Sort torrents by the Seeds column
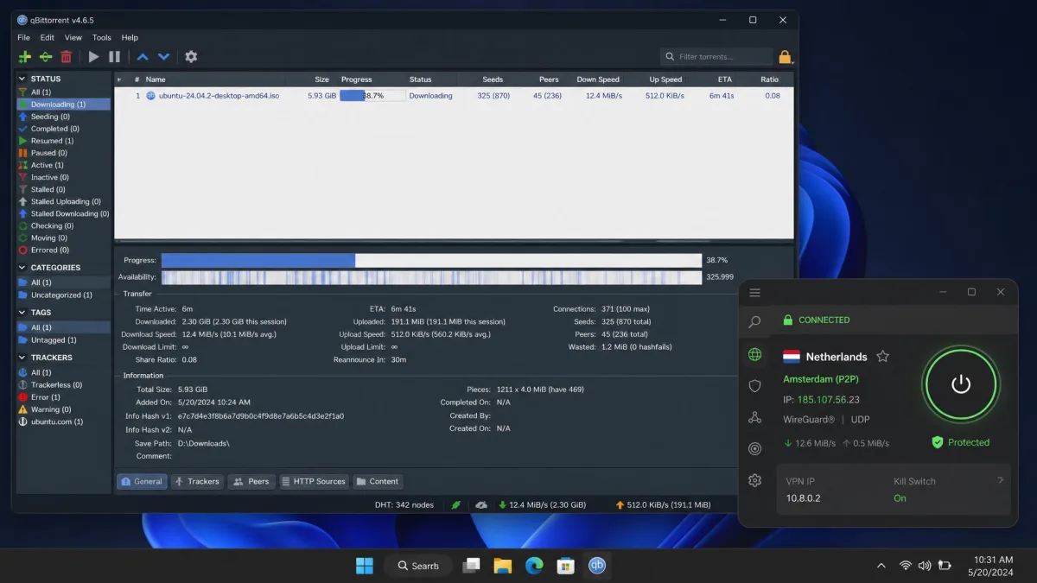This screenshot has height=583, width=1037. 493,79
